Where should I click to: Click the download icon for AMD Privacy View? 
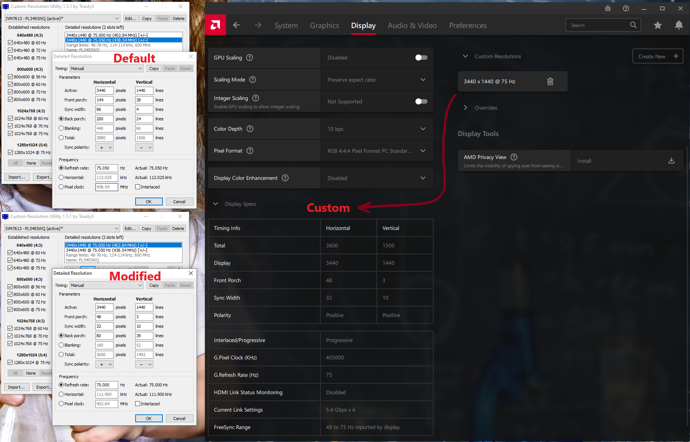(x=671, y=161)
